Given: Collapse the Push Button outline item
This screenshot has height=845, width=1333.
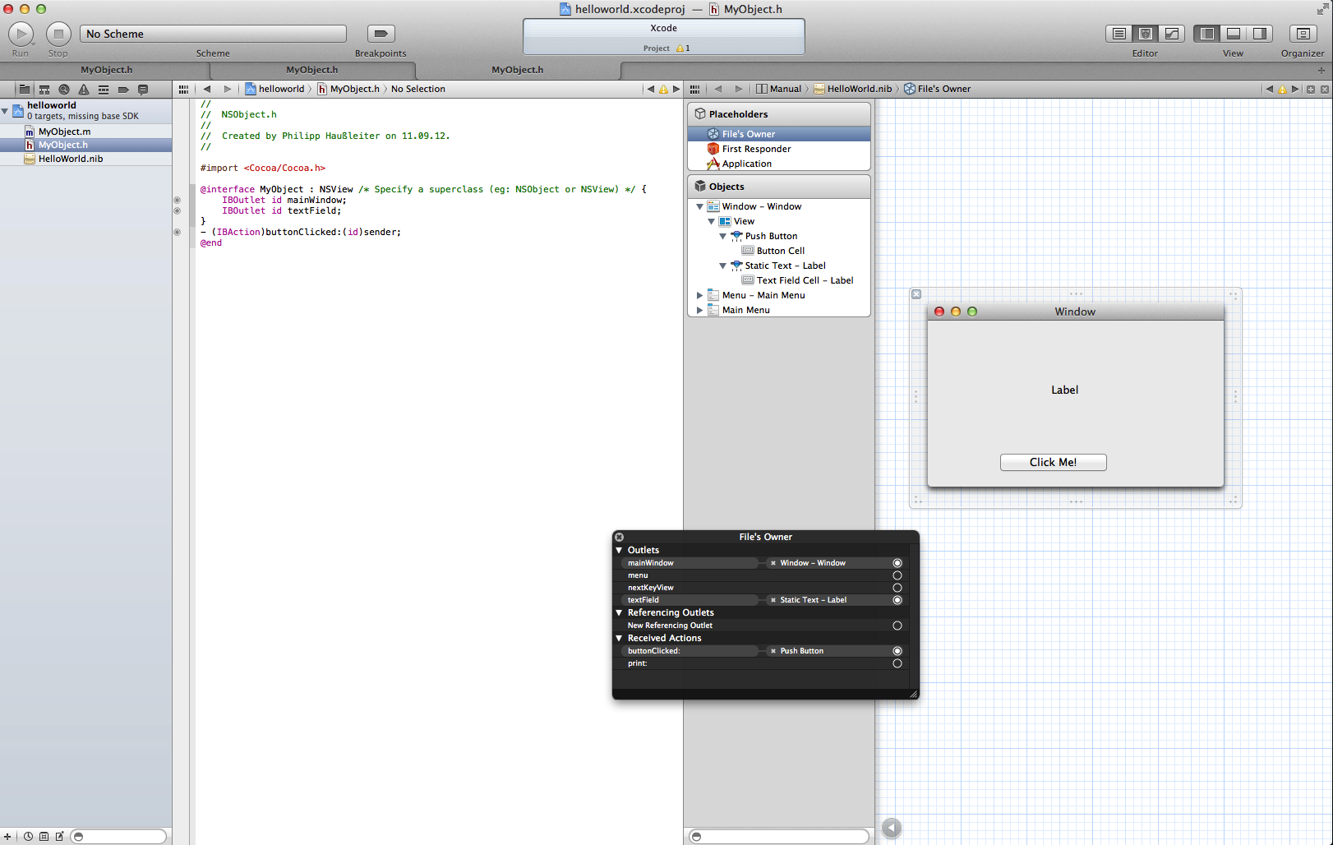Looking at the screenshot, I should coord(723,236).
